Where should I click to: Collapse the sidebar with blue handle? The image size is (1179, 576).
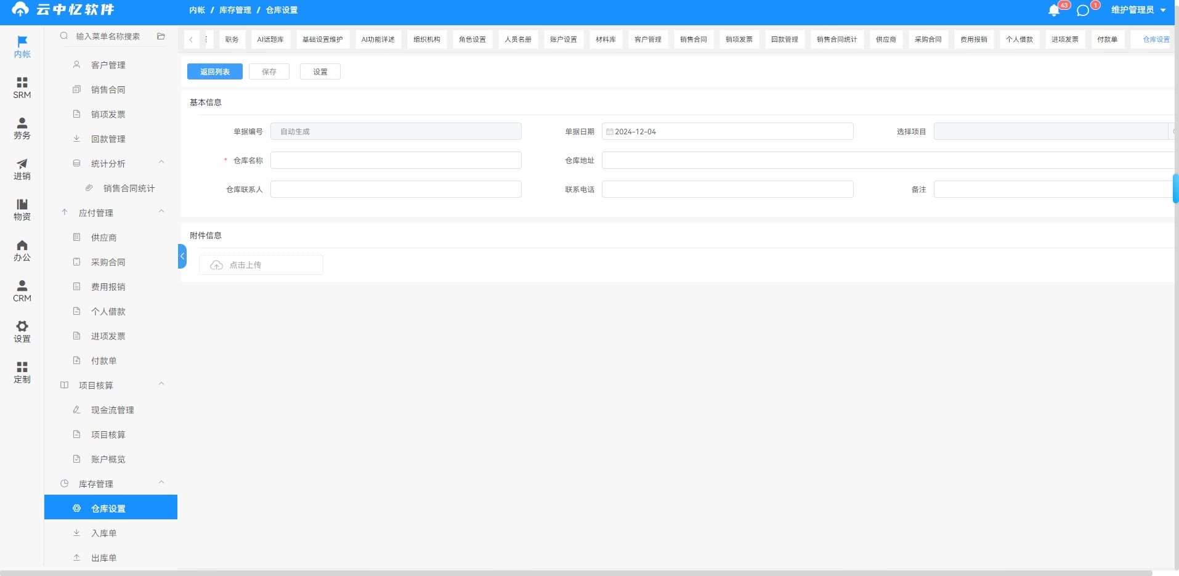coord(182,256)
